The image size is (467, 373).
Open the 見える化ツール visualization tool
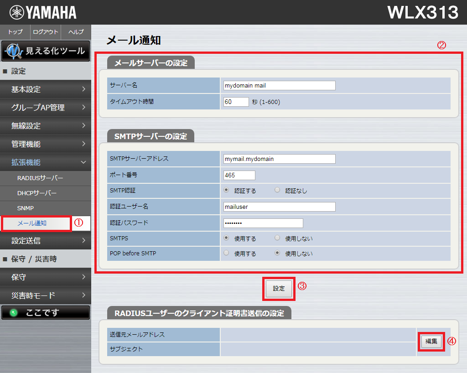[x=46, y=51]
